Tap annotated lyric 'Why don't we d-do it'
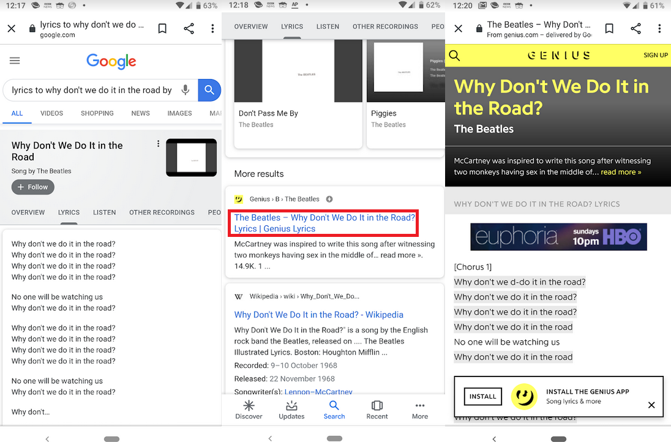This screenshot has width=671, height=442. (520, 282)
